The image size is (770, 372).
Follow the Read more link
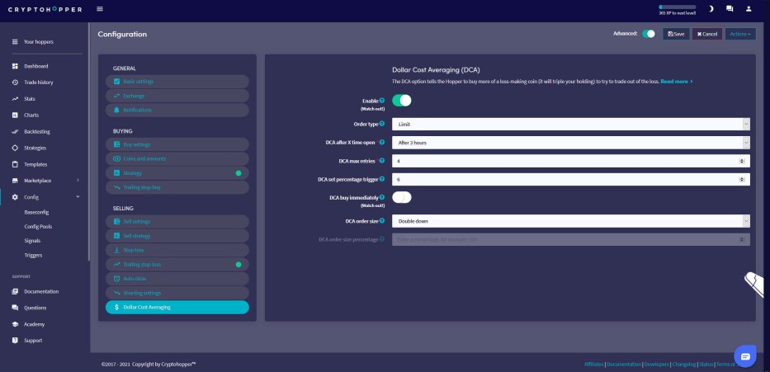677,82
